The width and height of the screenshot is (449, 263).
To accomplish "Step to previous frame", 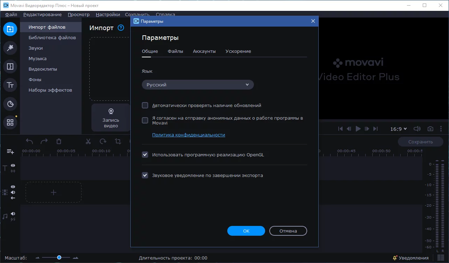I will pyautogui.click(x=349, y=129).
